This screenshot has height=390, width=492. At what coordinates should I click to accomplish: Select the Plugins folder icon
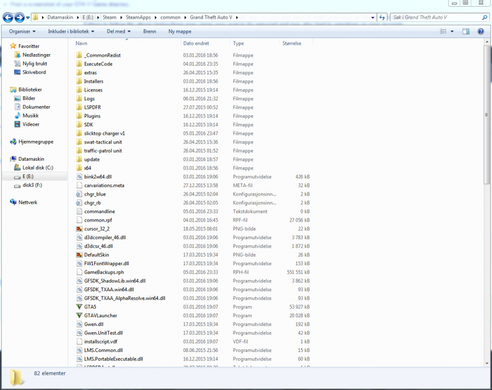80,116
